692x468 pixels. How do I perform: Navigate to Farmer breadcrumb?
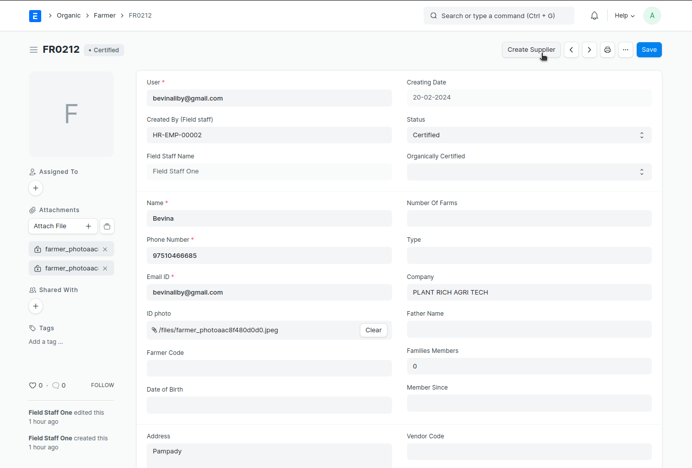[x=105, y=16]
